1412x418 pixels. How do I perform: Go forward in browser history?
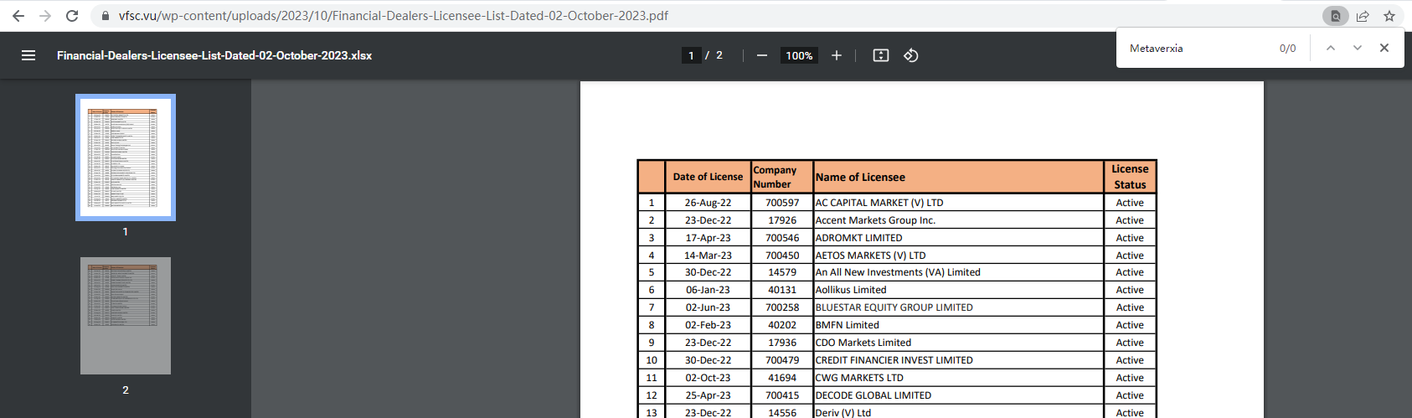point(45,16)
